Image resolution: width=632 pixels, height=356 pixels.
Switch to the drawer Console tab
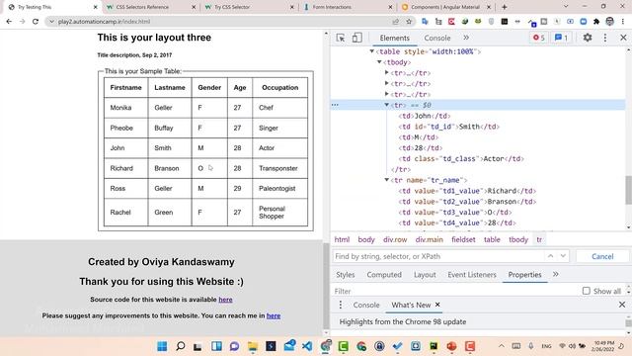pyautogui.click(x=366, y=306)
